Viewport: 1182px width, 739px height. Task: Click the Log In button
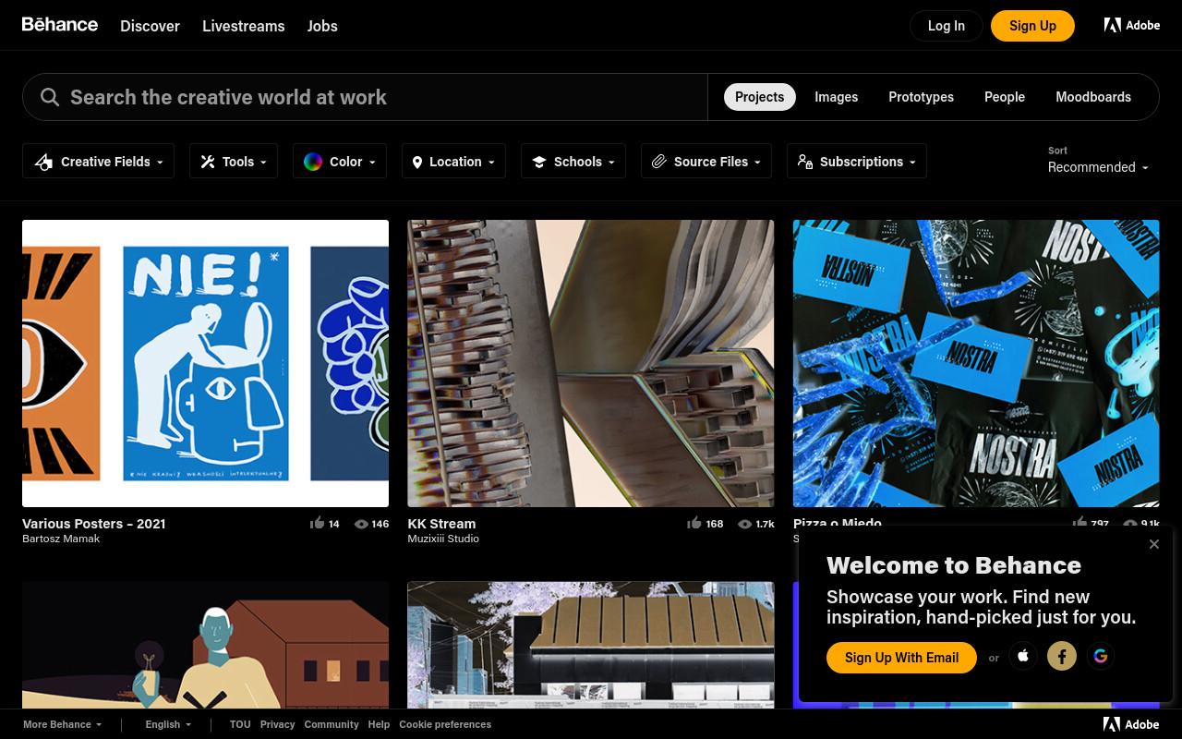[947, 26]
